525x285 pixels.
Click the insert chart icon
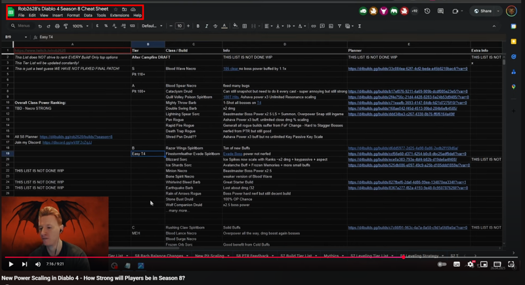331,26
